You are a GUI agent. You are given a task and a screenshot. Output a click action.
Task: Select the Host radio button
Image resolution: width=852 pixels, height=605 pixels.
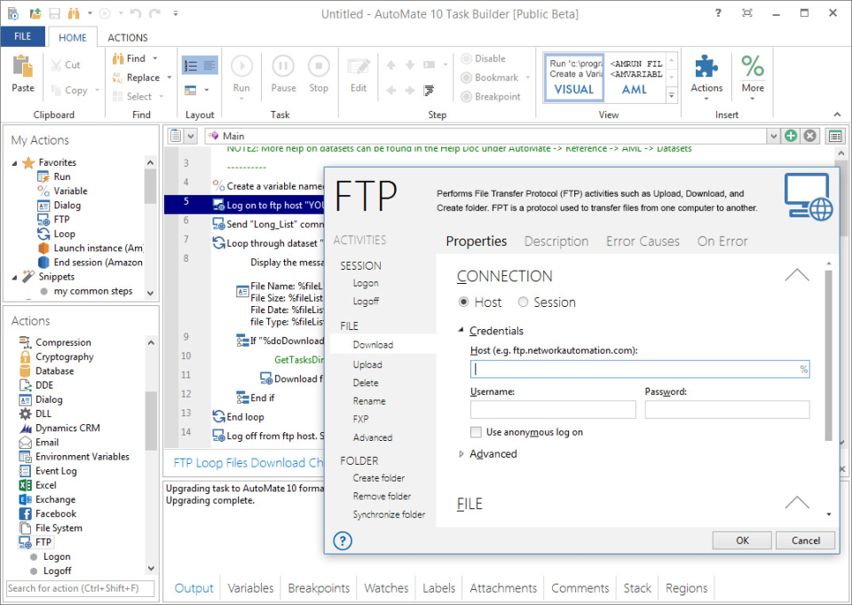[x=463, y=302]
